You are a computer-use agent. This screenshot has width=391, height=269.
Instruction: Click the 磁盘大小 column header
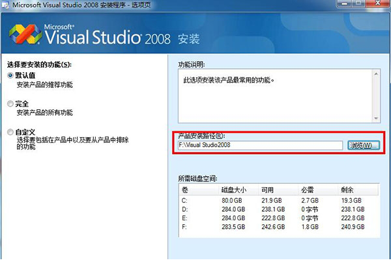(x=239, y=190)
